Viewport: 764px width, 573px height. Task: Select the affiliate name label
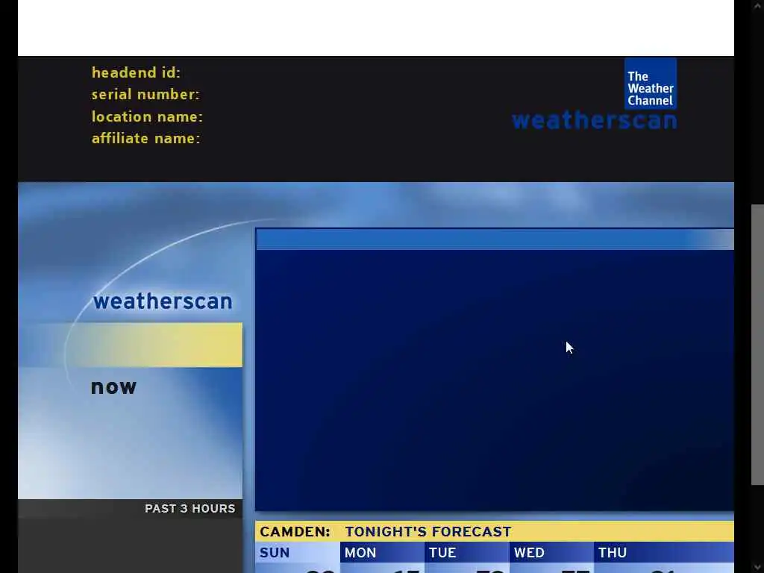pos(145,138)
